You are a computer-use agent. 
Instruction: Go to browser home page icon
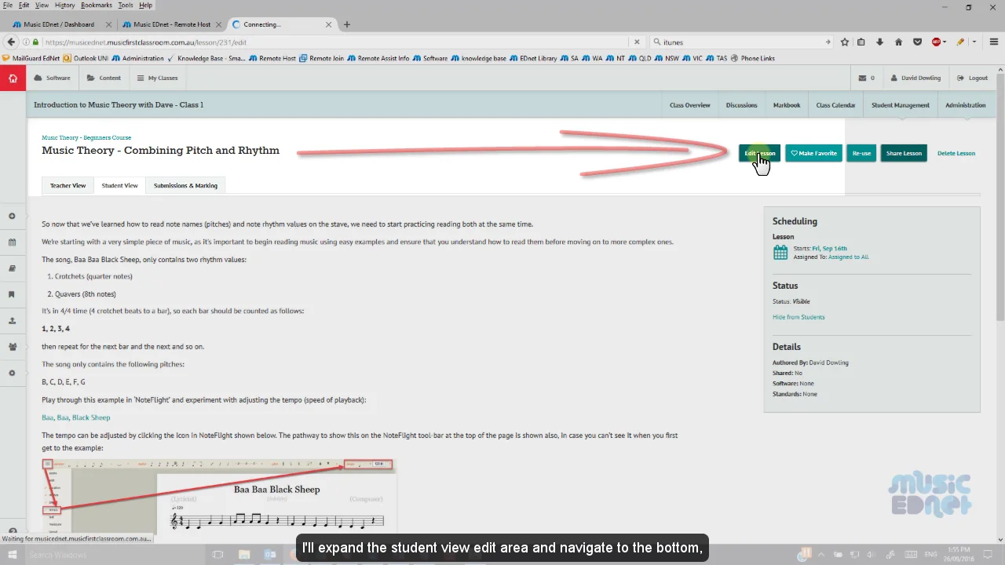click(x=898, y=42)
